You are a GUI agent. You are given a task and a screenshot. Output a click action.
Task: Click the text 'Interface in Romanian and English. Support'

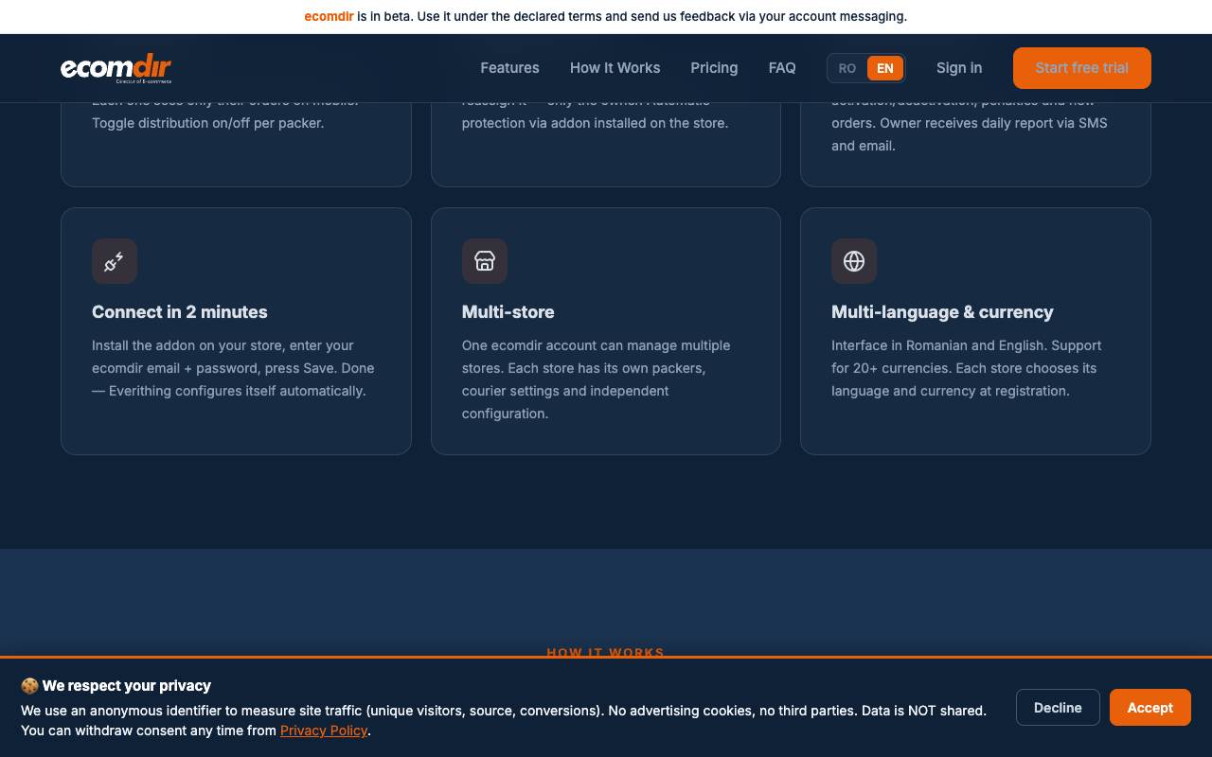tap(967, 345)
